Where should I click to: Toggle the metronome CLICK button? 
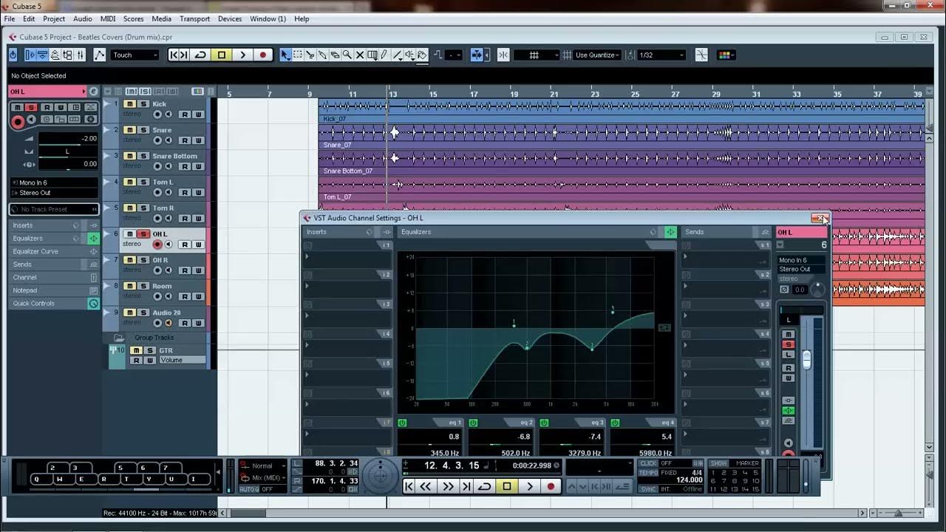pyautogui.click(x=647, y=463)
